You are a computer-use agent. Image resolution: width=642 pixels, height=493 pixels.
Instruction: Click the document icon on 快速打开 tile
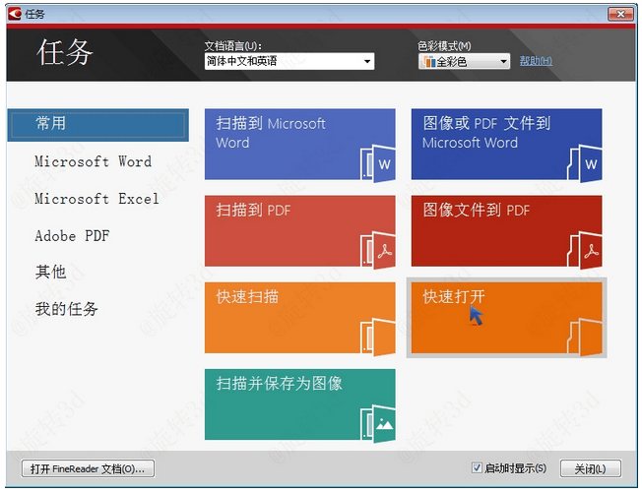coord(585,338)
